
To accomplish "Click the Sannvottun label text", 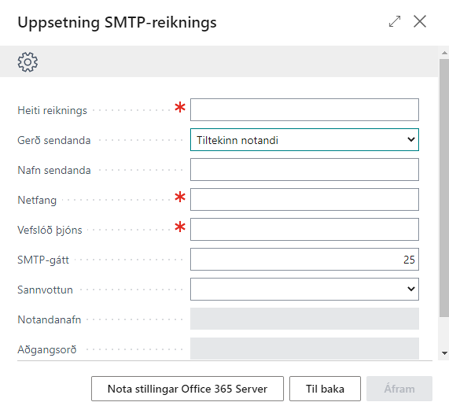I will click(45, 290).
